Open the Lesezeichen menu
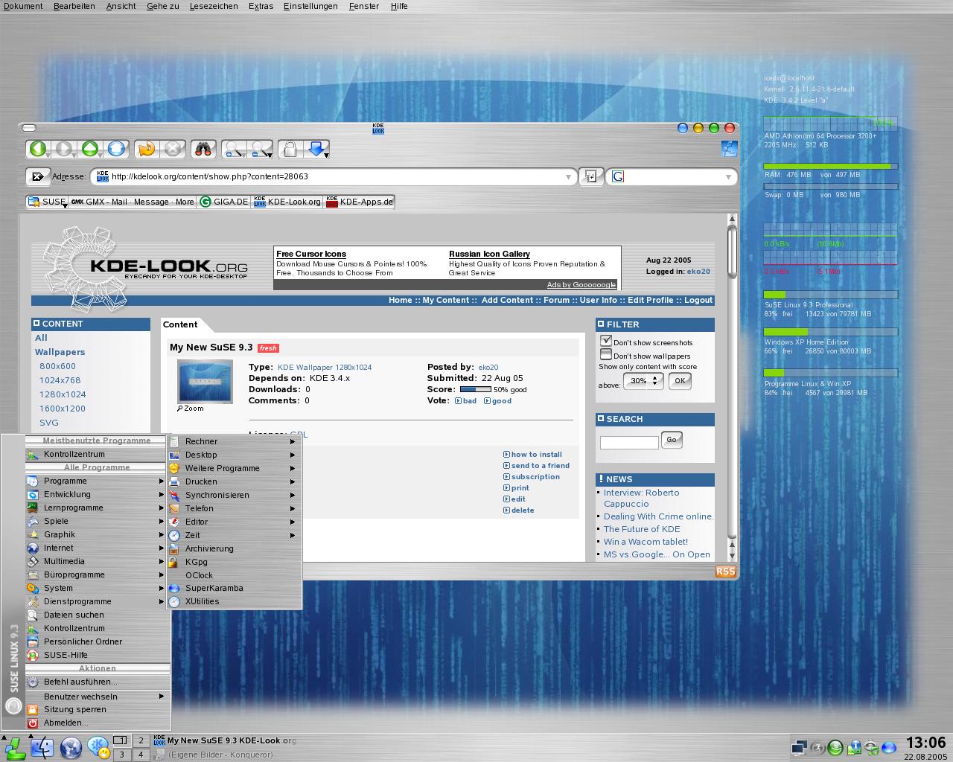Image resolution: width=953 pixels, height=762 pixels. [x=214, y=6]
